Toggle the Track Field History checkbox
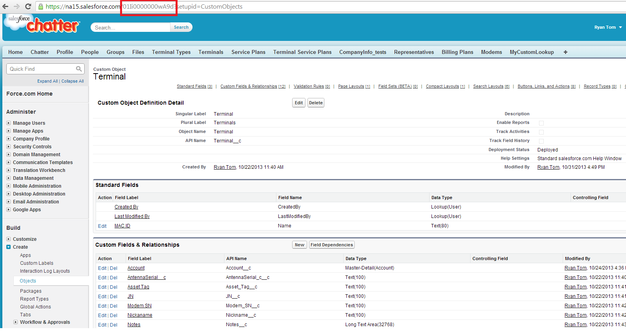This screenshot has width=626, height=336. pyautogui.click(x=541, y=141)
